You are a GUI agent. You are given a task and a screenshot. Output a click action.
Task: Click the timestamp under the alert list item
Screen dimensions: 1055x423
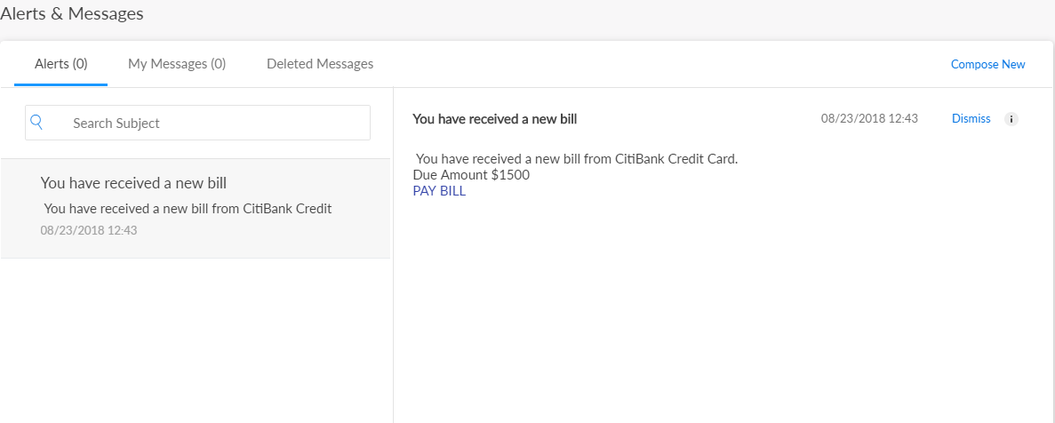tap(89, 230)
